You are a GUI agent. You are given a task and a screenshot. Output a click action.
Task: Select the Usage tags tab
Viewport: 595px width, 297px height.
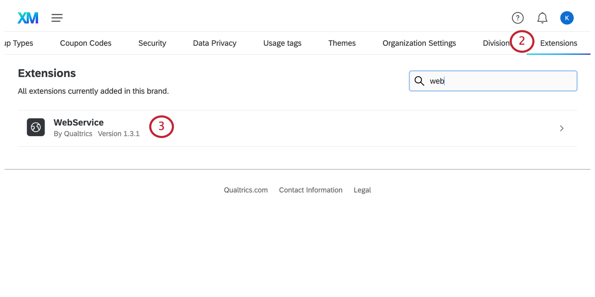(282, 43)
